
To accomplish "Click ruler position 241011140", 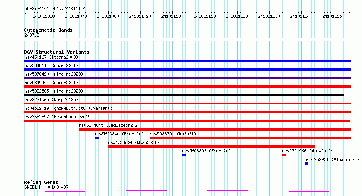I will [x=301, y=16].
